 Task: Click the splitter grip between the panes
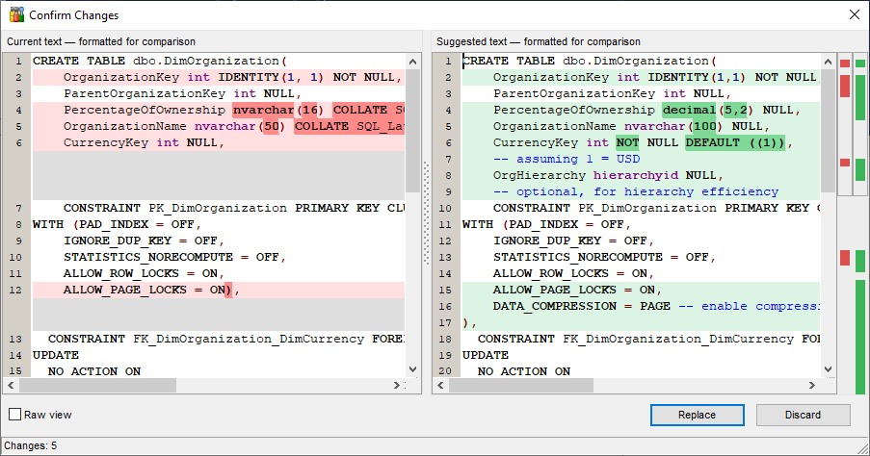426,213
